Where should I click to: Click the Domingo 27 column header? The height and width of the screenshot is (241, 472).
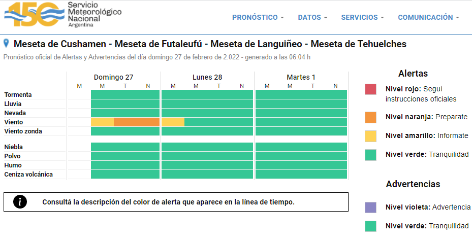click(113, 77)
